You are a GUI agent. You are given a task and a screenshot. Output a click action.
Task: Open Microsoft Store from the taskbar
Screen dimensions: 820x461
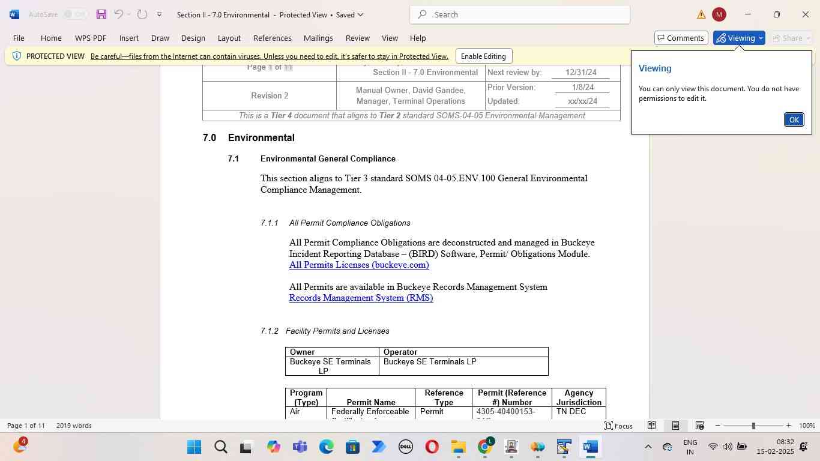coord(352,447)
